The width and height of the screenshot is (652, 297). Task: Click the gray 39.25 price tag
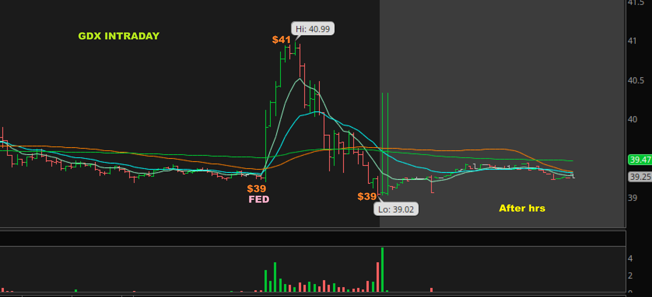coord(640,177)
